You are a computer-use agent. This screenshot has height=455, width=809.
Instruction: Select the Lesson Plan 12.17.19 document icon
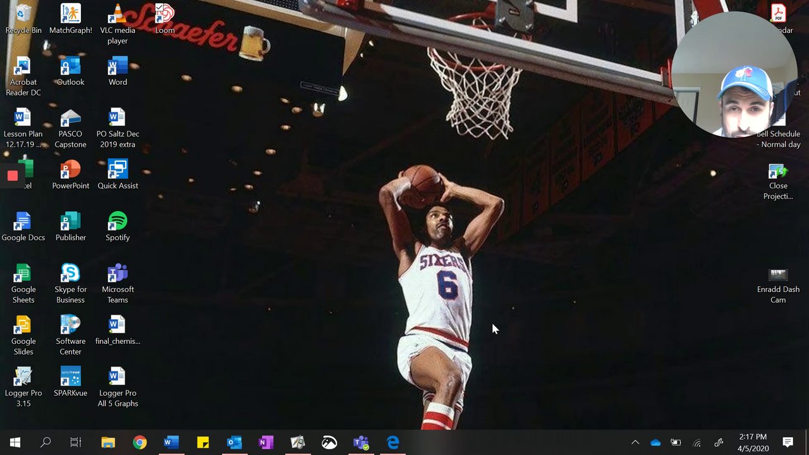(x=23, y=128)
